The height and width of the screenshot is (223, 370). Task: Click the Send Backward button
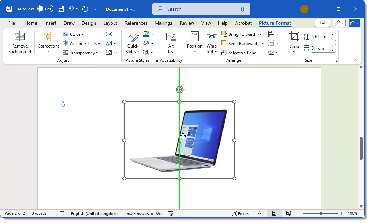click(x=239, y=44)
